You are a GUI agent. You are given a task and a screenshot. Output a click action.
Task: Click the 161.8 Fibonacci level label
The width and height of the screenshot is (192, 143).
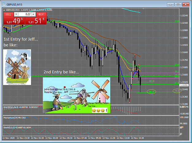tap(151, 81)
